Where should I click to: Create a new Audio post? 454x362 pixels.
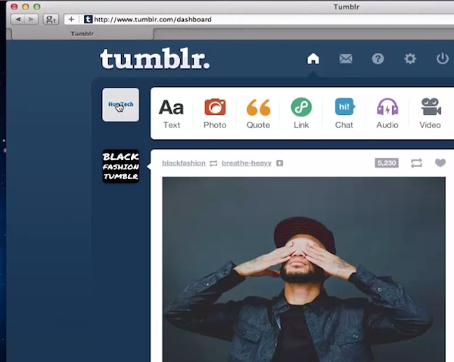coord(387,113)
